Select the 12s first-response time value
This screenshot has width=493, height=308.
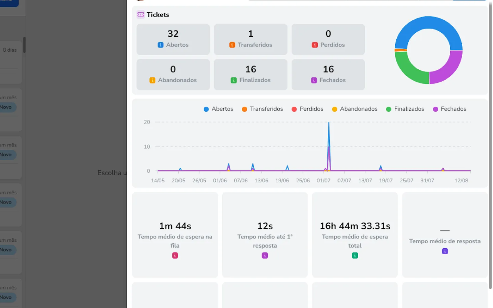265,226
